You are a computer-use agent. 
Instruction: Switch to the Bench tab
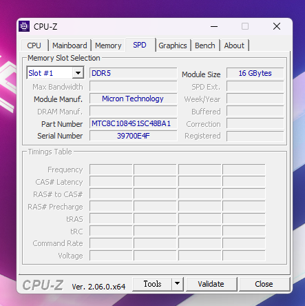(x=205, y=45)
